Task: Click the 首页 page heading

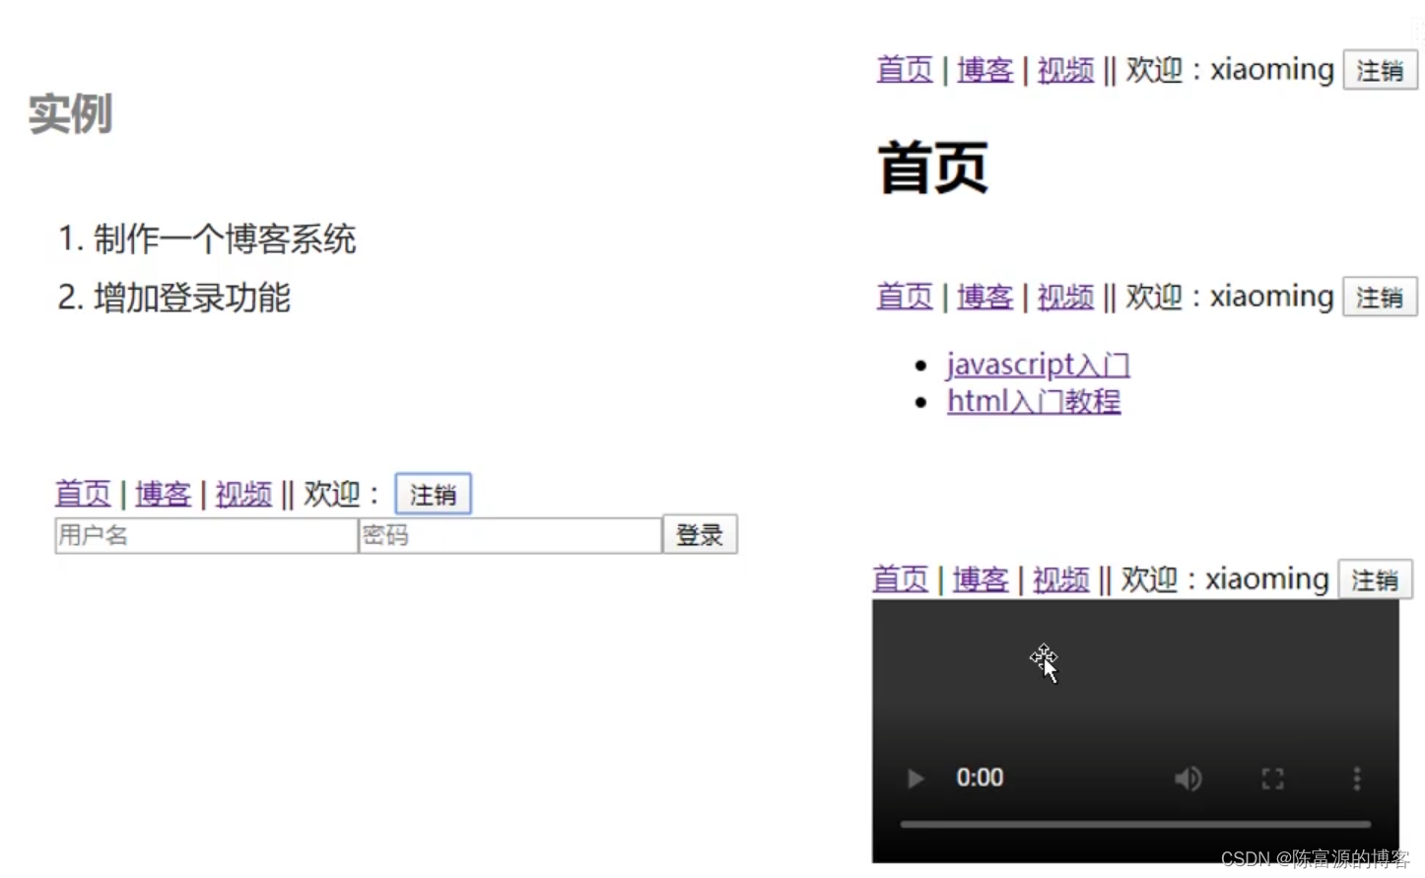Action: click(932, 168)
